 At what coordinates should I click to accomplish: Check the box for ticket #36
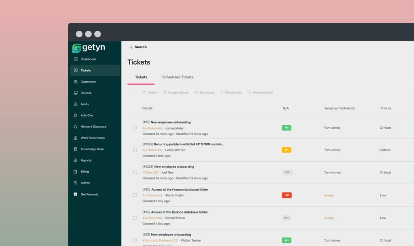135,218
